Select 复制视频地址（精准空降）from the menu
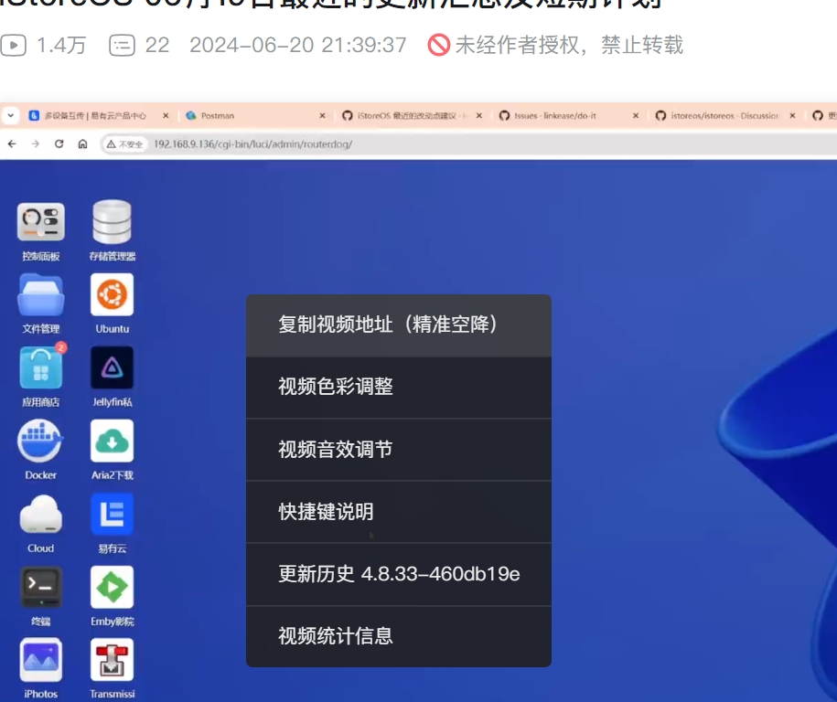 click(x=399, y=324)
